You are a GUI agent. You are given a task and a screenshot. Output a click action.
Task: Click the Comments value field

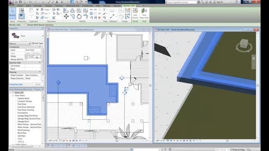[33, 66]
